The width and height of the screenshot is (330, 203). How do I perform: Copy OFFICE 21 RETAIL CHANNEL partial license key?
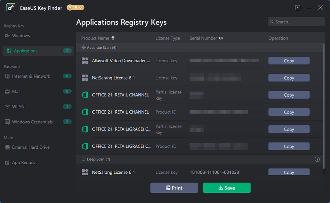pos(289,95)
